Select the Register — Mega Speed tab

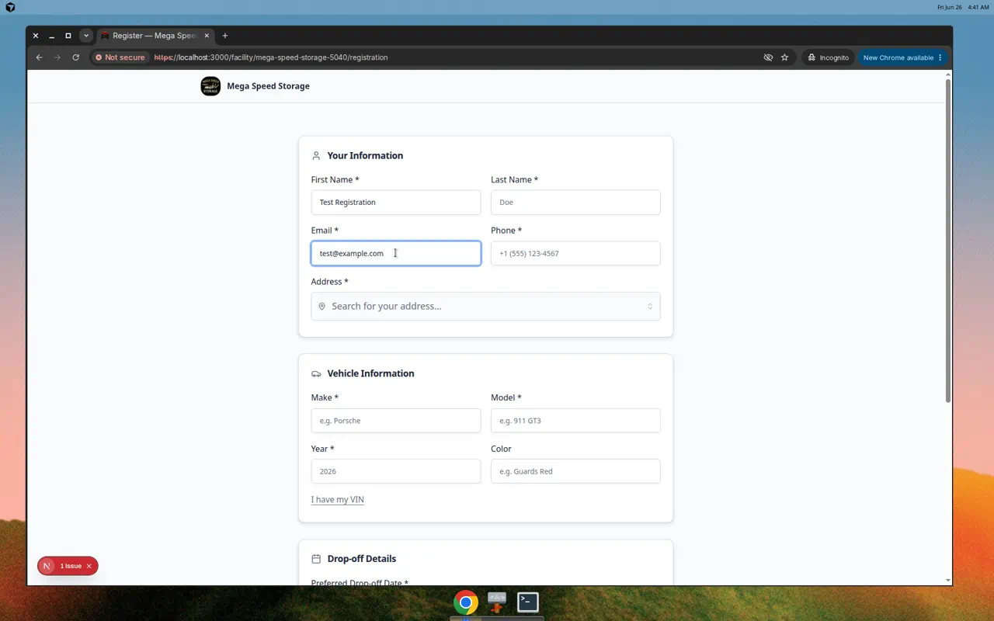(155, 36)
